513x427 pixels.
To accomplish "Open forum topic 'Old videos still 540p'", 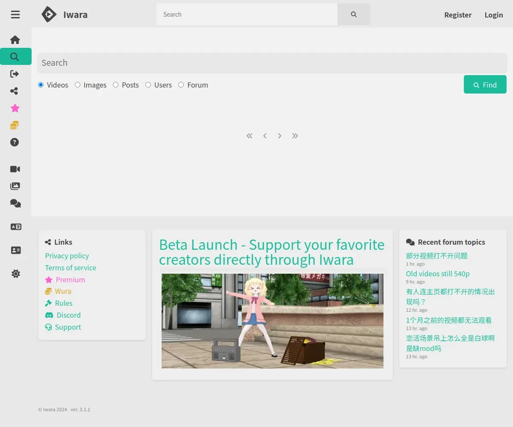I will point(438,274).
